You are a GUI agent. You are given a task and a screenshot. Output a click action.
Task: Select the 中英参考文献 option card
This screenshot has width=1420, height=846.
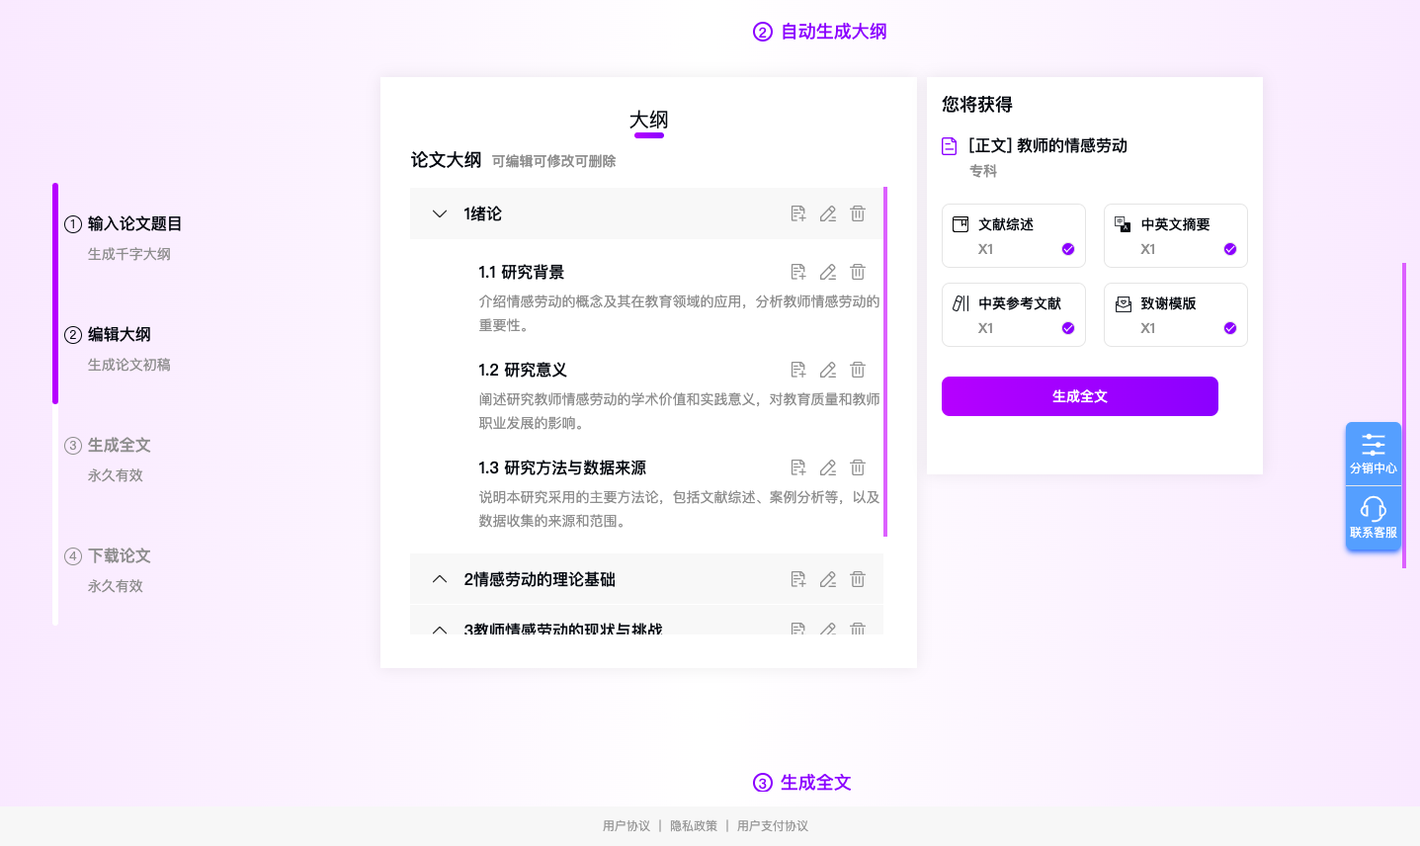(x=1013, y=314)
